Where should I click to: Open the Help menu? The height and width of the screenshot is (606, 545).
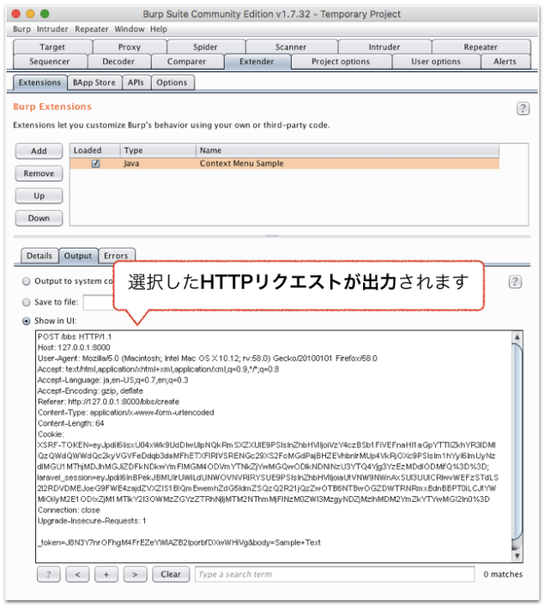click(x=158, y=29)
